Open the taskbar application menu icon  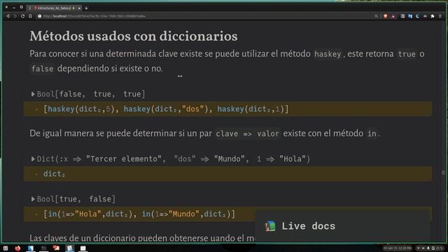[x=6, y=248]
